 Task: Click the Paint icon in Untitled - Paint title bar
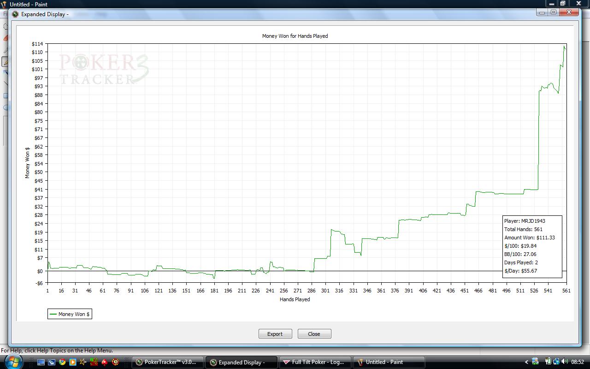pos(4,4)
